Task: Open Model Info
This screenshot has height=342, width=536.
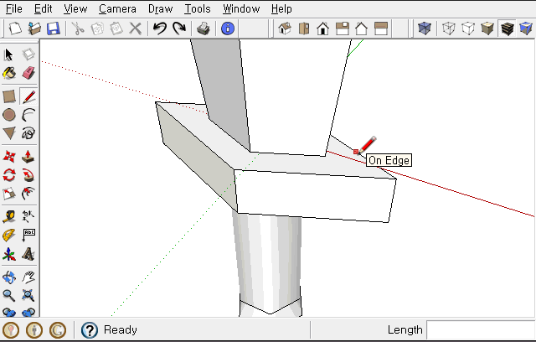Action: 228,28
